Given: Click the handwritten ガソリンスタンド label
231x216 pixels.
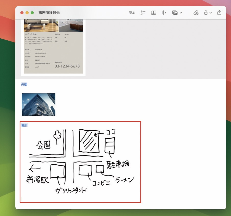Looking at the screenshot, I should (x=71, y=191).
